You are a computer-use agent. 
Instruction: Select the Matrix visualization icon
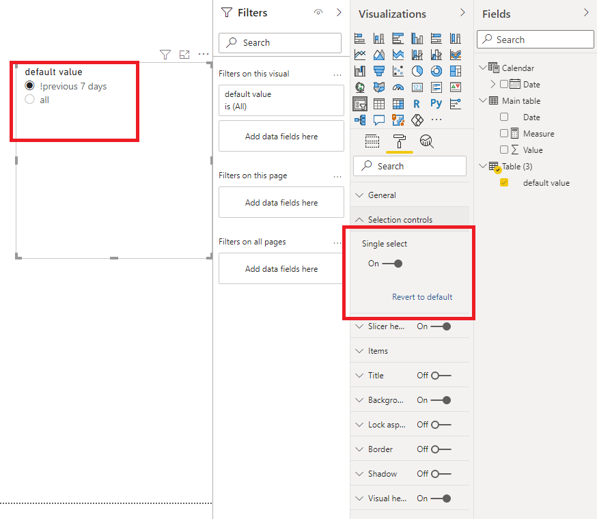point(398,104)
